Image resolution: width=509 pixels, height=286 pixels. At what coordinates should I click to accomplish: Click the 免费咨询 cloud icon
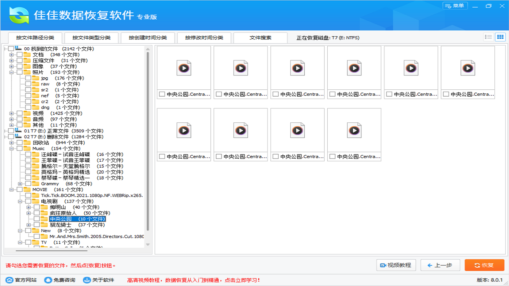49,280
